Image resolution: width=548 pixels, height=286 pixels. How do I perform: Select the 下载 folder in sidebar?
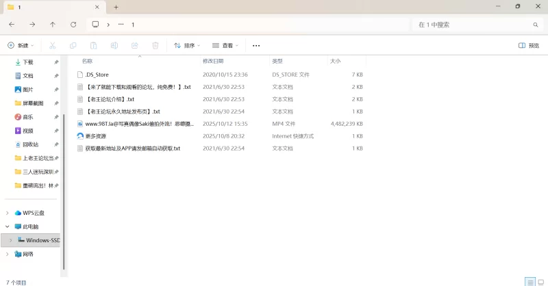(x=27, y=62)
